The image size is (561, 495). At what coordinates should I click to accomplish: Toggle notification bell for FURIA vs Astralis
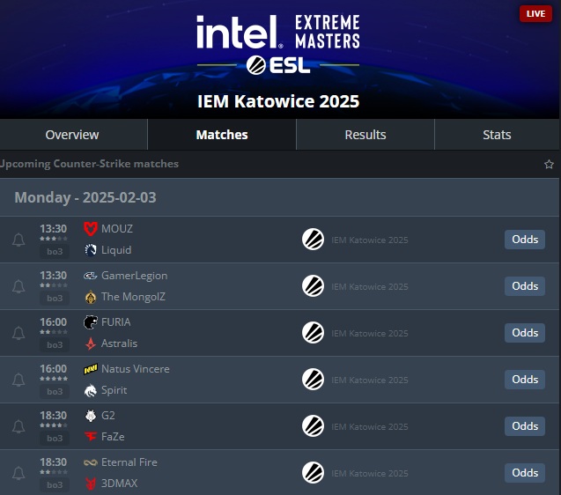point(18,333)
